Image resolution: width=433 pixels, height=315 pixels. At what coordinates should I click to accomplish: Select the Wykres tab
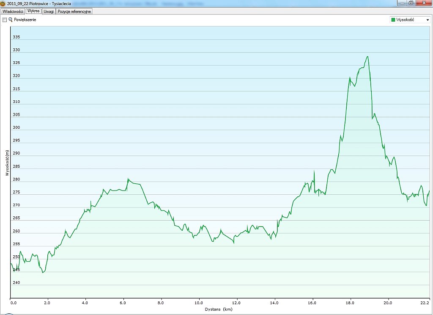(x=33, y=11)
